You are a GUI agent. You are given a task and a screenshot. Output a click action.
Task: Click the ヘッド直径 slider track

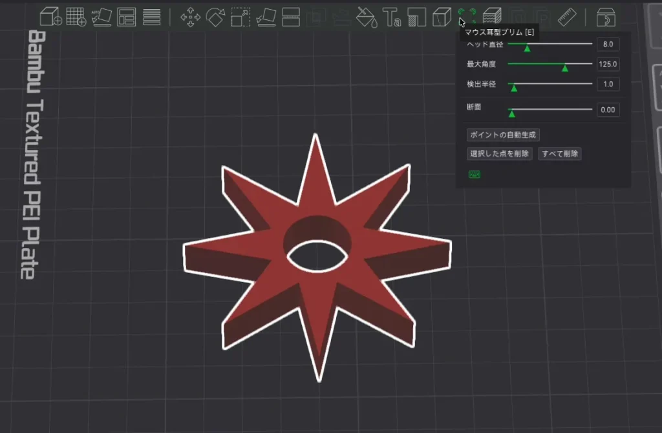pos(550,43)
